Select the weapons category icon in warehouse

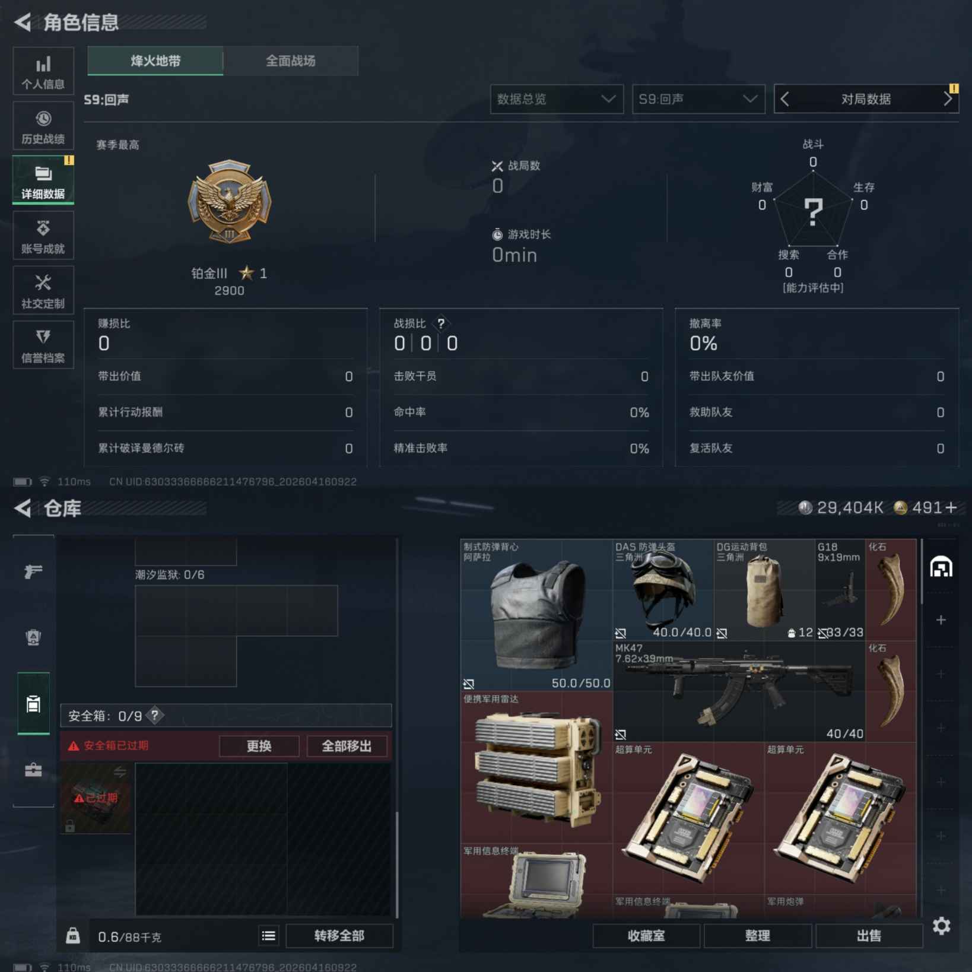(33, 571)
